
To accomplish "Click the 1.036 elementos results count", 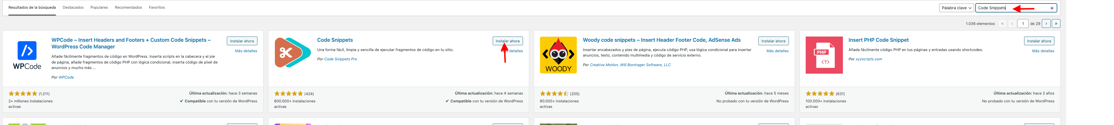I will click(980, 24).
